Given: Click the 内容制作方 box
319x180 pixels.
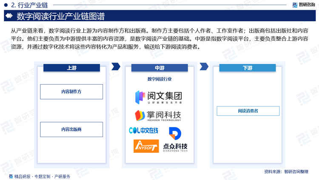Looking at the screenshot, I should [71, 92].
